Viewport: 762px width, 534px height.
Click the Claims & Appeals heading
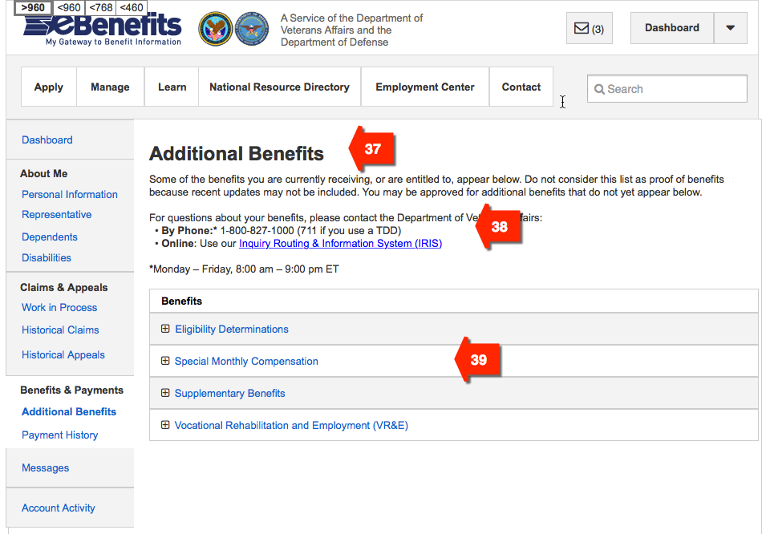[63, 287]
